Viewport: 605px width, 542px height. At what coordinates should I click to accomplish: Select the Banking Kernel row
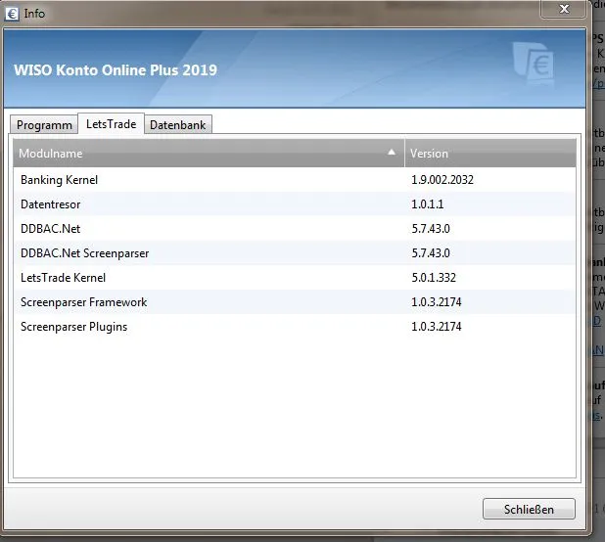click(59, 180)
